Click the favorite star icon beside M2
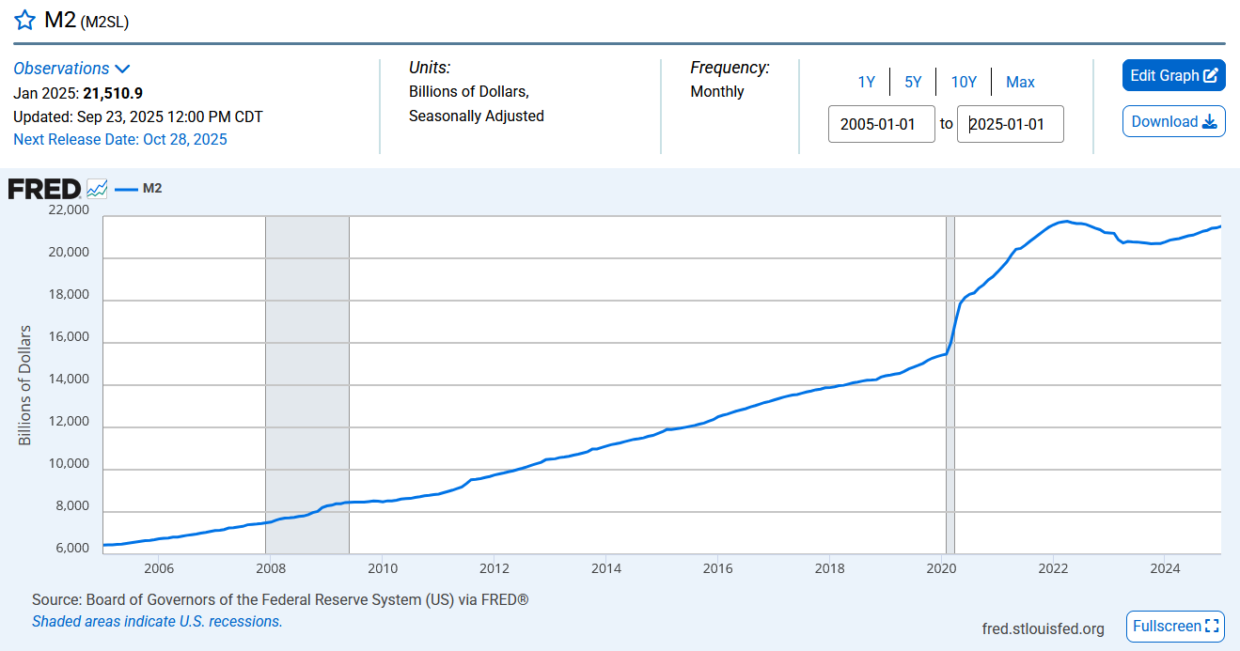Viewport: 1240px width, 651px height. [24, 22]
